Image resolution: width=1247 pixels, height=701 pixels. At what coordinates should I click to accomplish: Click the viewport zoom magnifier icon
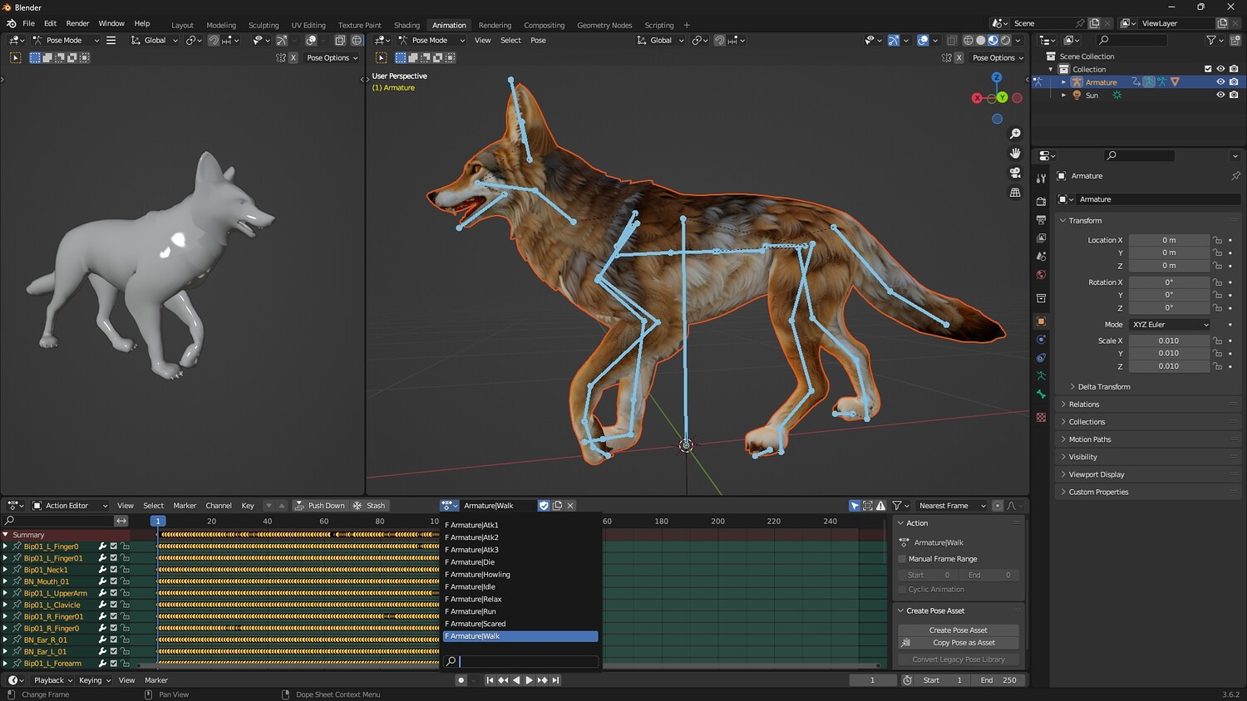(1015, 134)
